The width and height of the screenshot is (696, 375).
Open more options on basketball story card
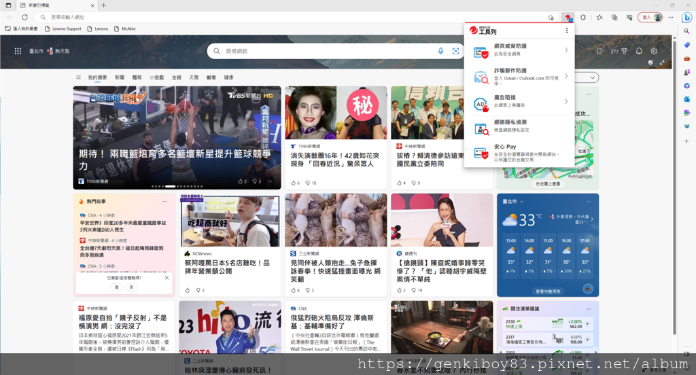(270, 181)
